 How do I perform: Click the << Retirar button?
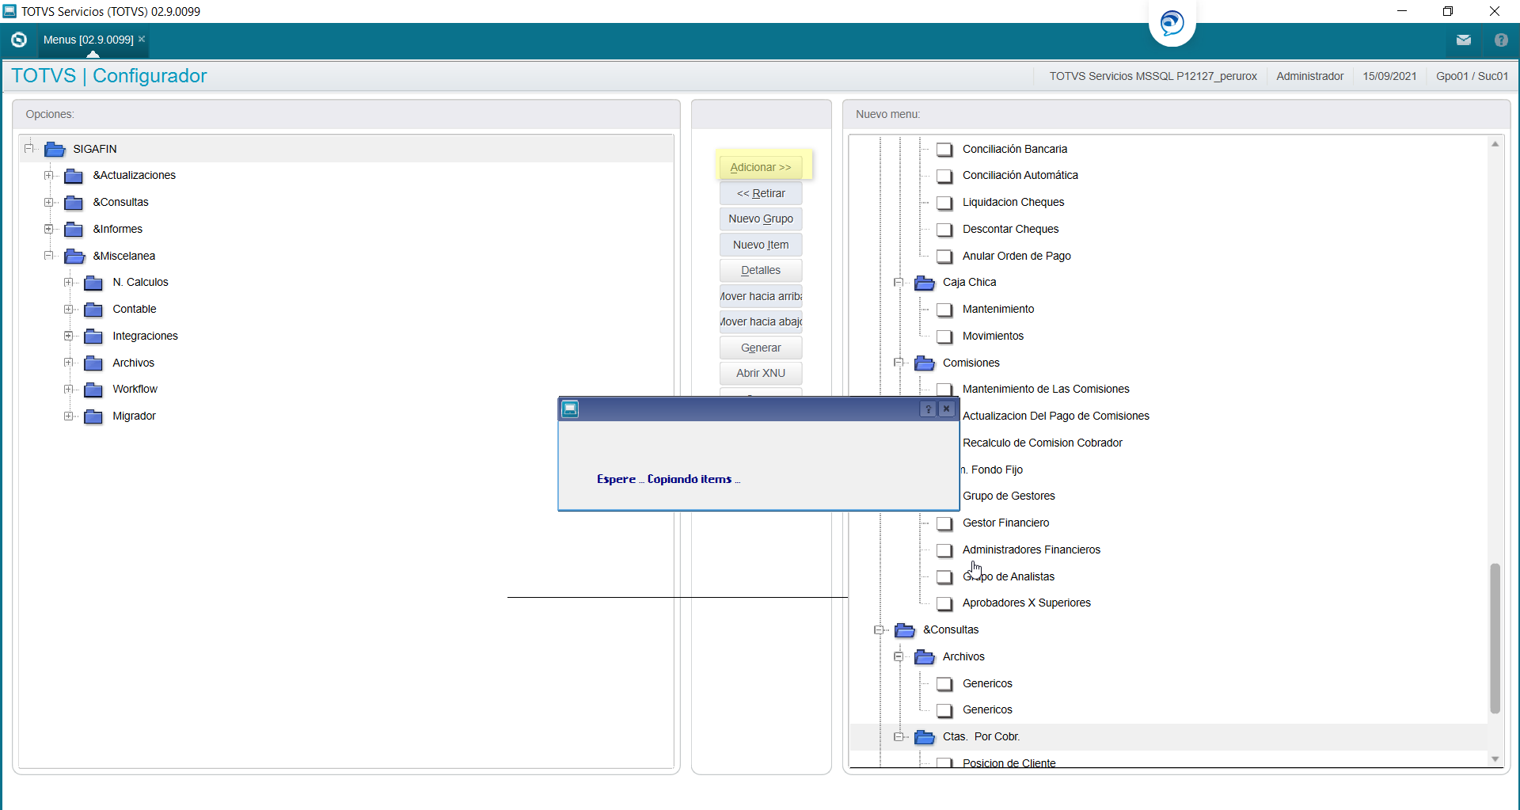761,193
